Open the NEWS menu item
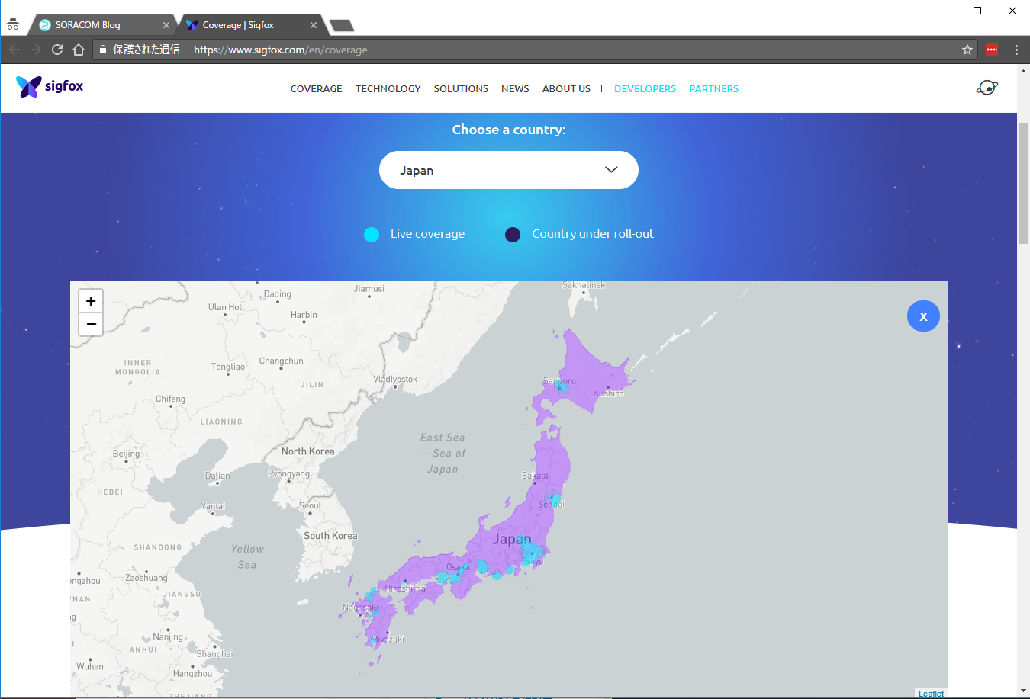The height and width of the screenshot is (699, 1030). [515, 89]
